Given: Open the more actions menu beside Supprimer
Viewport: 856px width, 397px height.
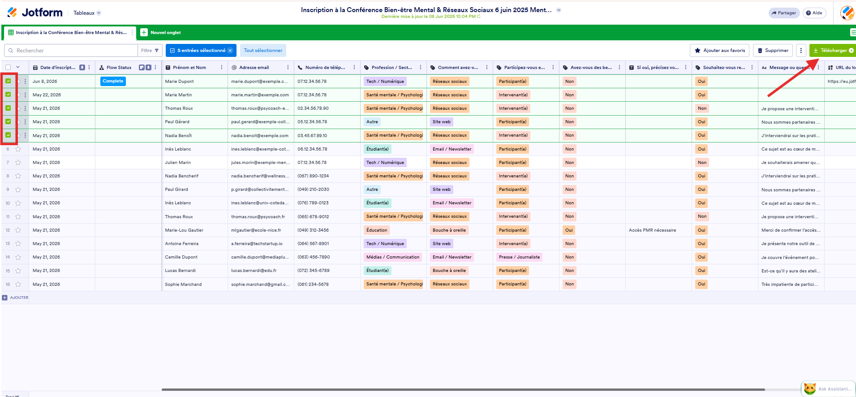Looking at the screenshot, I should point(801,51).
